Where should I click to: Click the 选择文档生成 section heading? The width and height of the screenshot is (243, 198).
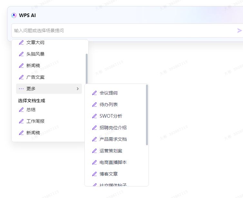pos(32,101)
